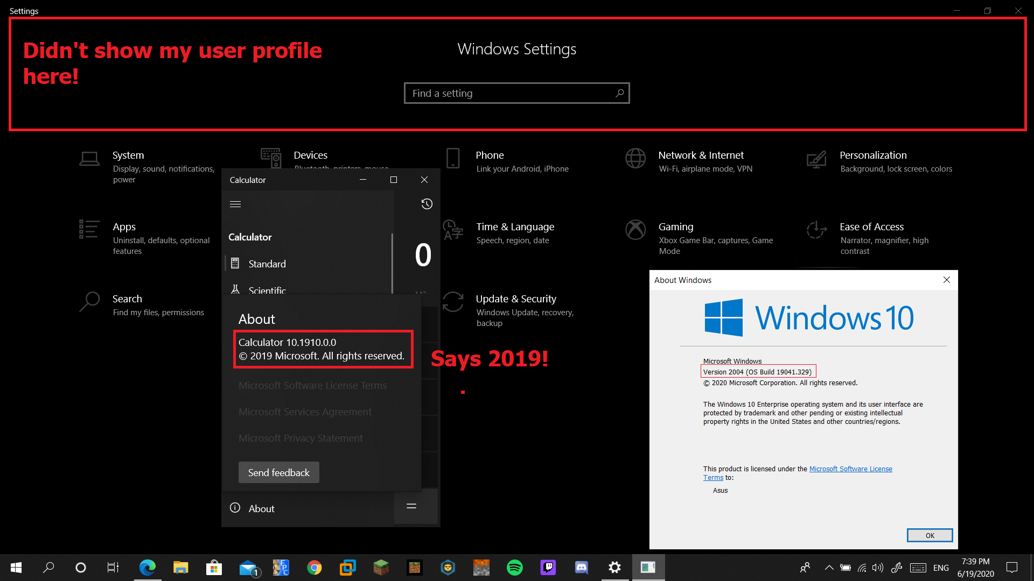This screenshot has height=581, width=1034.
Task: Toggle Calculator hamburger navigation menu
Action: [x=235, y=204]
